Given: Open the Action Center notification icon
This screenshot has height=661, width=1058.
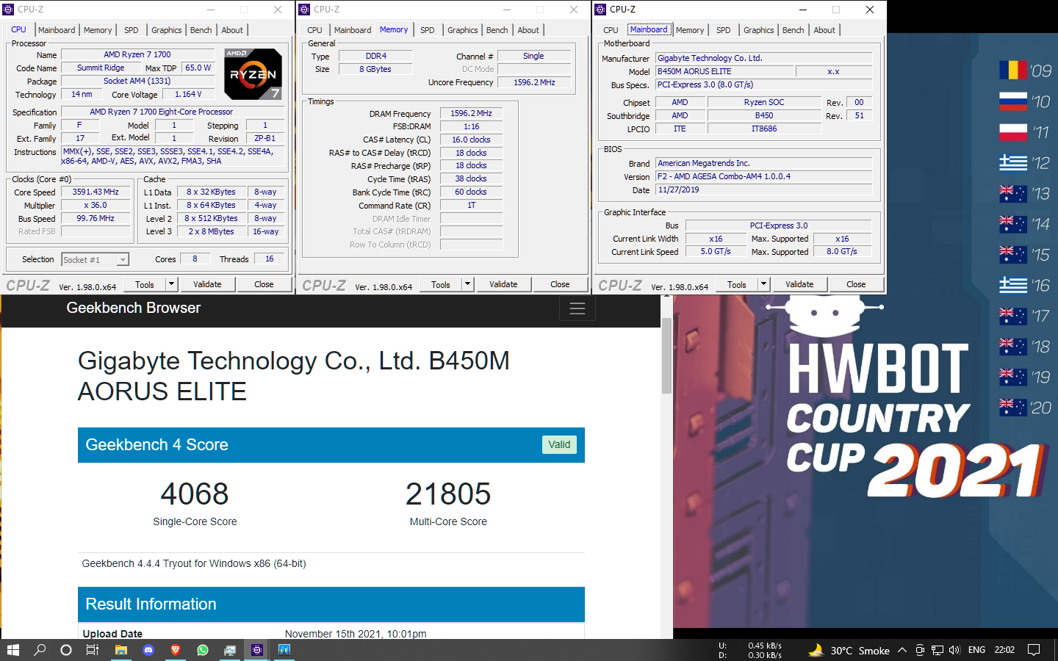Looking at the screenshot, I should (x=1034, y=650).
